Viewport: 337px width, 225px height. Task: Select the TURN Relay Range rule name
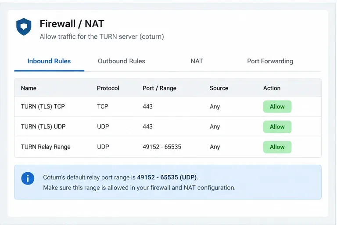coord(46,147)
